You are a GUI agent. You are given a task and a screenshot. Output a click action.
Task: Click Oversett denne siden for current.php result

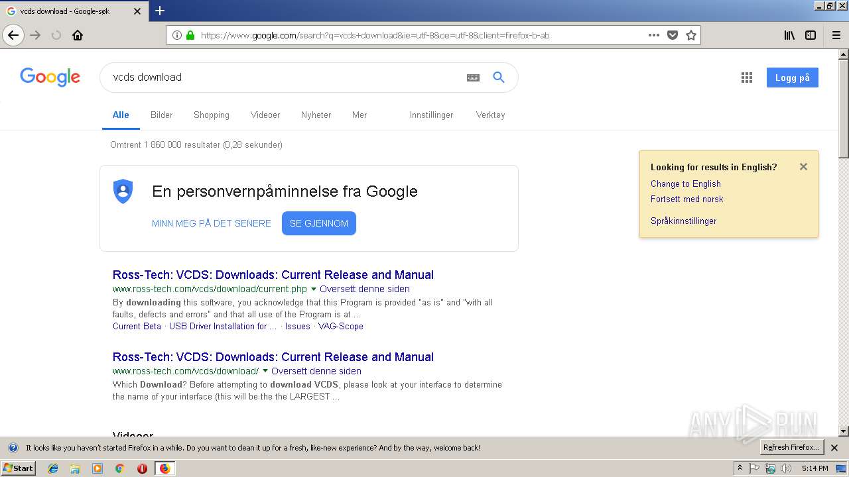(365, 290)
